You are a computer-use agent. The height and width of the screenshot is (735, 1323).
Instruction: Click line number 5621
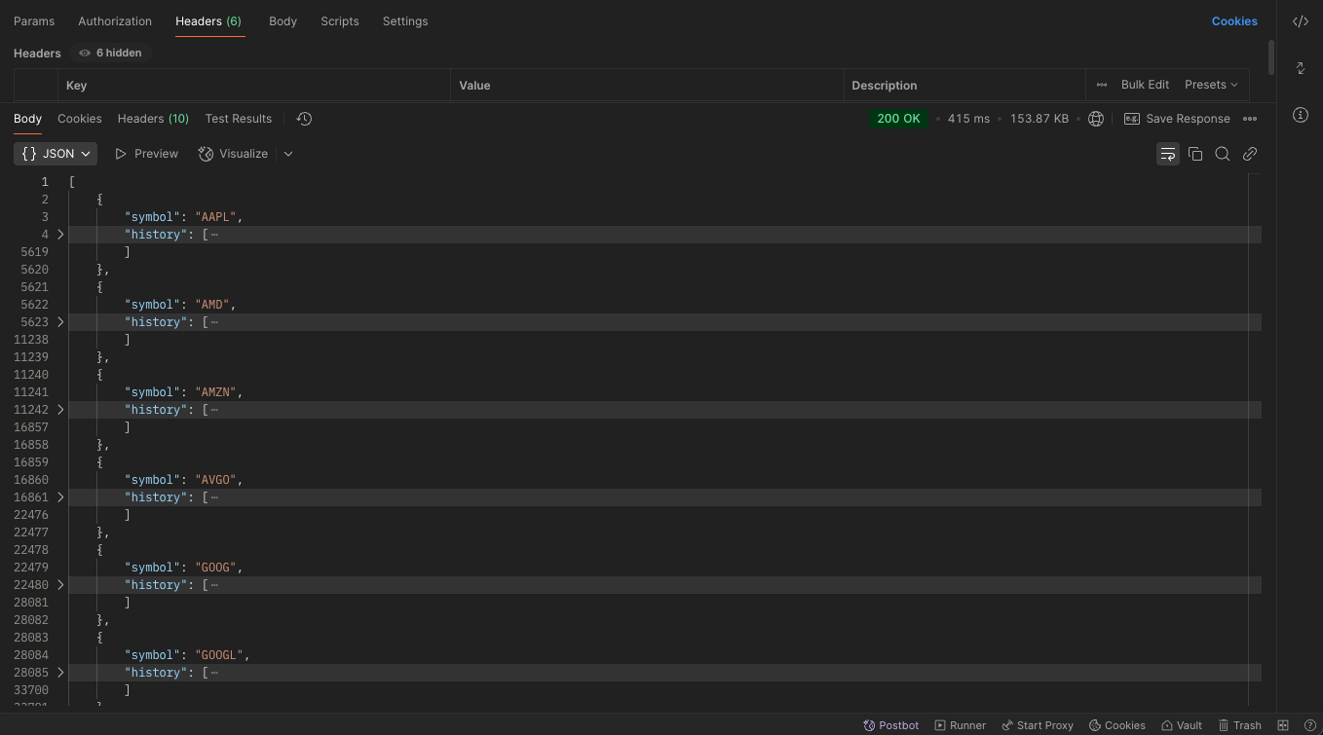coord(34,287)
